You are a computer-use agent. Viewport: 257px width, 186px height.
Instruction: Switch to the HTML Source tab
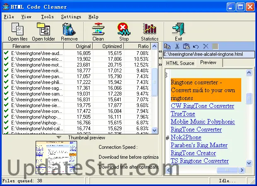pyautogui.click(x=180, y=63)
